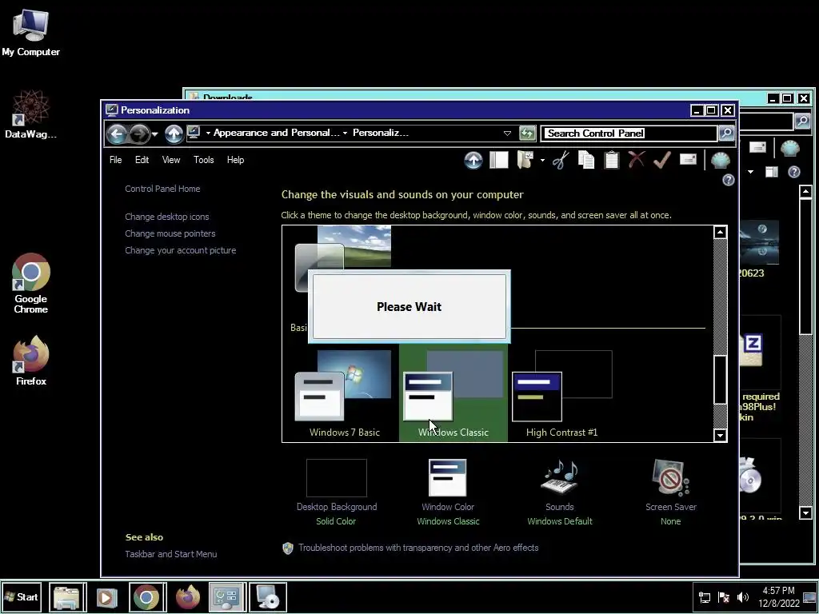Open Taskbar and Start Menu link

pyautogui.click(x=171, y=555)
